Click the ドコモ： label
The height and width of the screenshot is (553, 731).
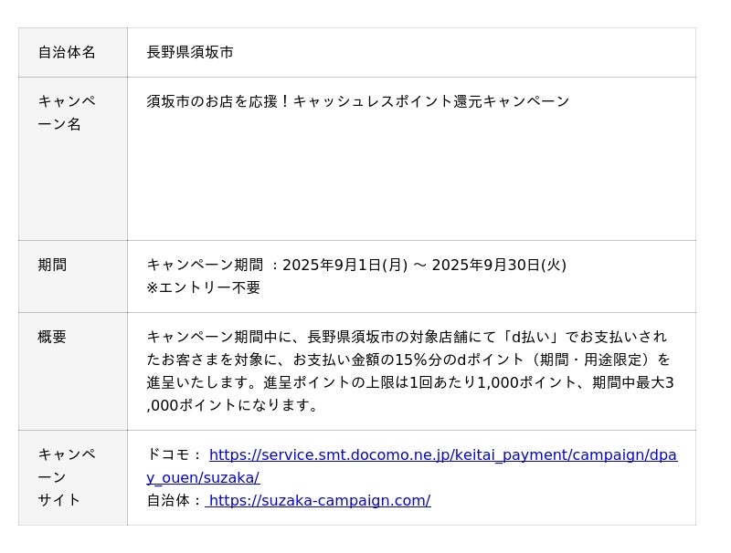tap(175, 454)
